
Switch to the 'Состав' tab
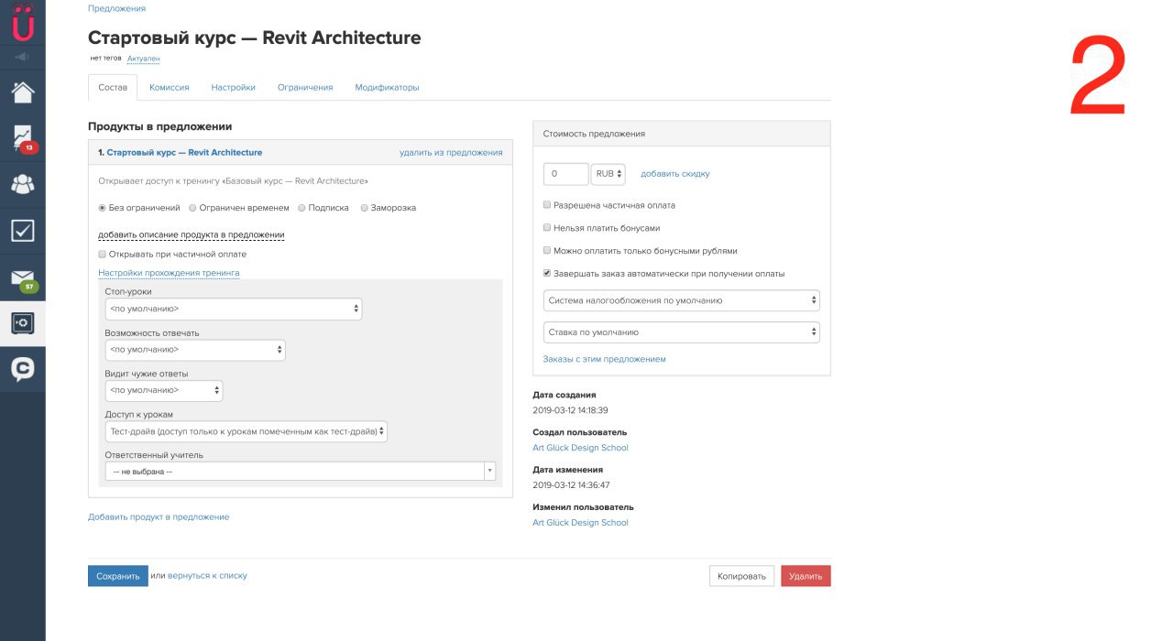tap(113, 87)
